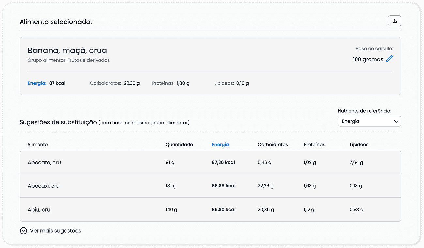Click the dropdown arrow in Nutriente de referência
Screen dimensions: 424x248
pos(396,121)
